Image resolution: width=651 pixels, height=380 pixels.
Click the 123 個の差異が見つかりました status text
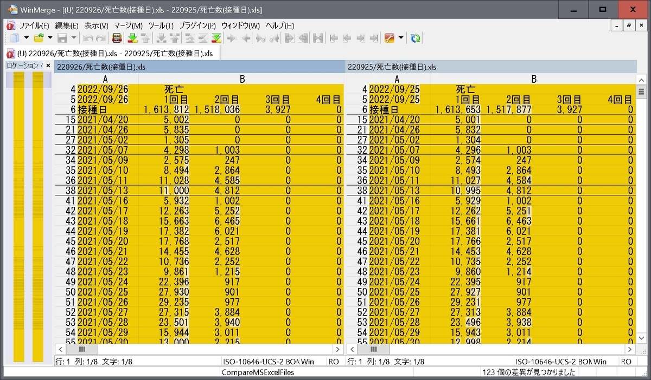click(x=529, y=372)
